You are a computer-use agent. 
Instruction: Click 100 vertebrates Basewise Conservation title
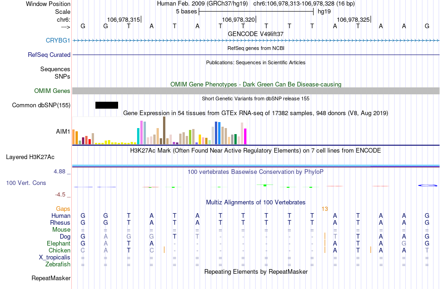coord(256,172)
